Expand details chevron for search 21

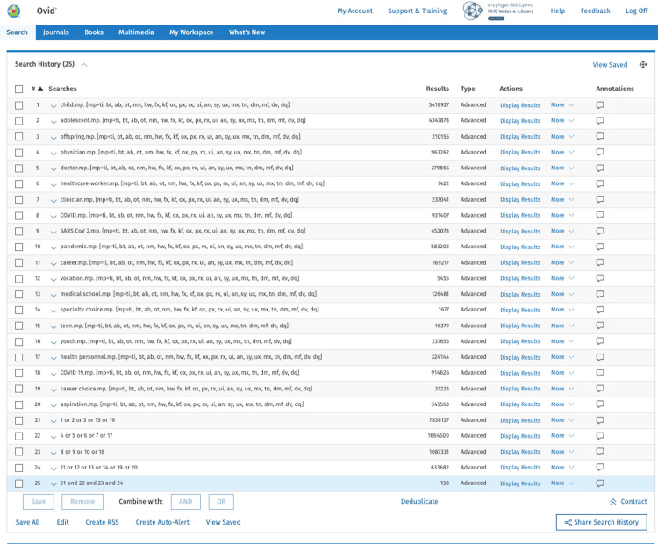click(54, 421)
